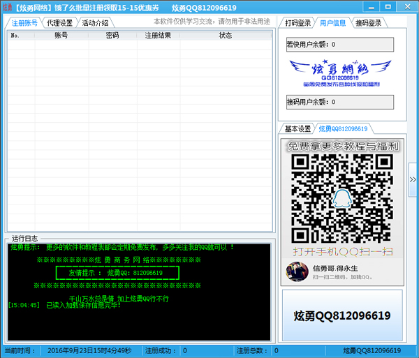
Task: Sort by the 账号 column header
Action: click(x=61, y=35)
